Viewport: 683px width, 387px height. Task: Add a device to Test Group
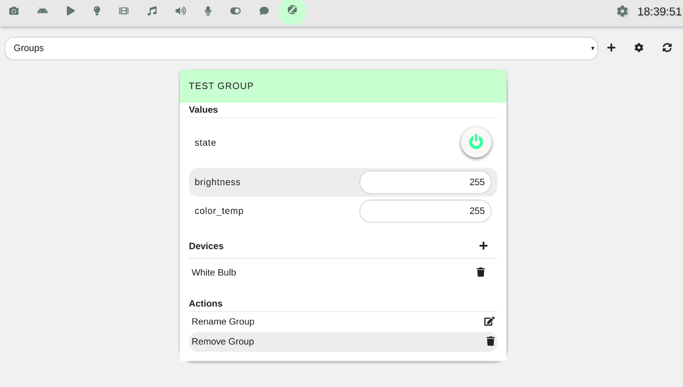pos(483,246)
